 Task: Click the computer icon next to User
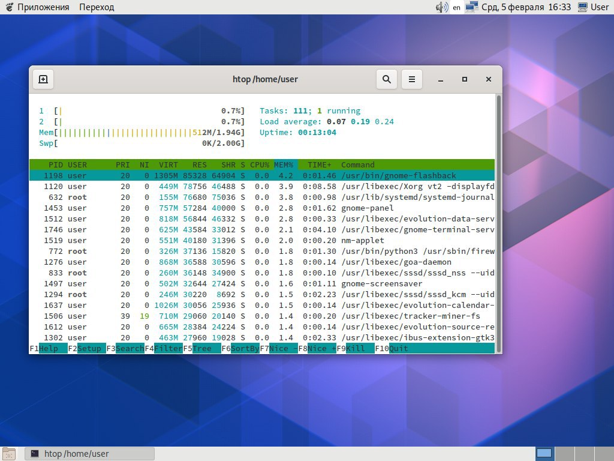coord(583,7)
